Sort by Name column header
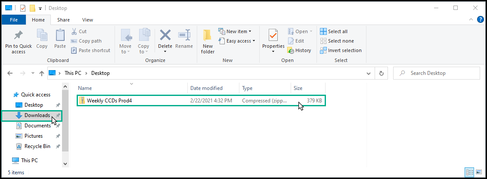 (132, 88)
